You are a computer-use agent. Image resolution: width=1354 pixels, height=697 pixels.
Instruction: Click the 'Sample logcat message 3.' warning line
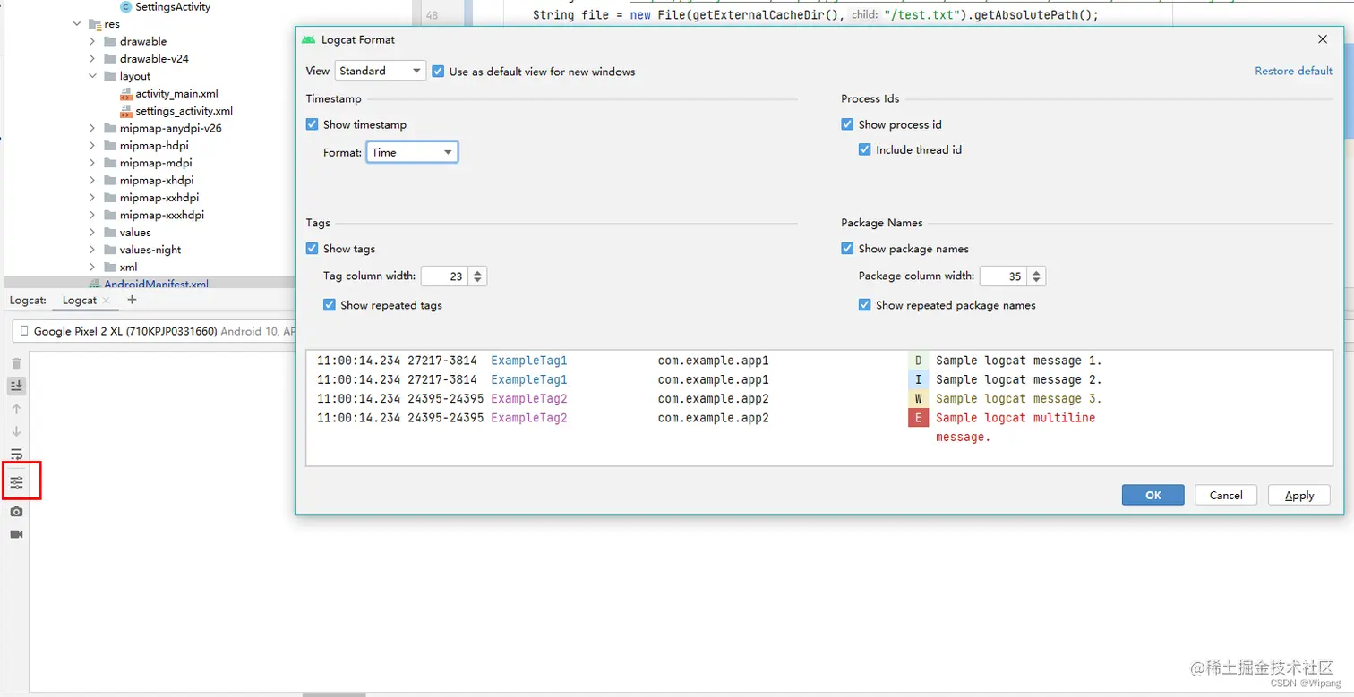(1019, 399)
